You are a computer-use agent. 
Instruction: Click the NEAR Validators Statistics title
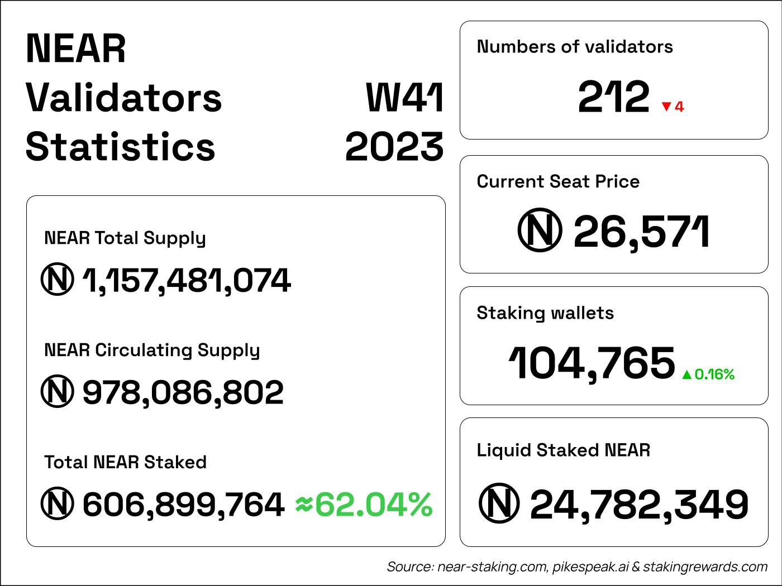(123, 98)
